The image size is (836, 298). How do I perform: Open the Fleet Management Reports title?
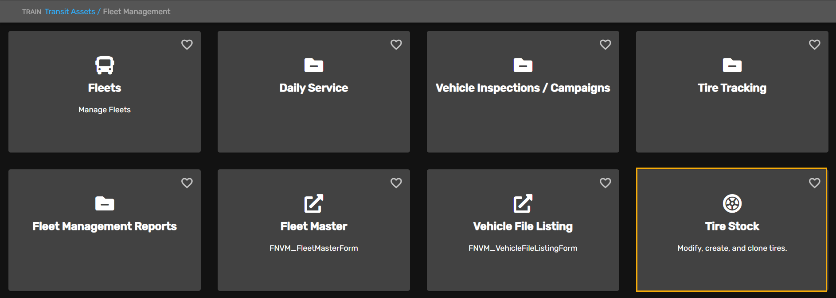point(105,226)
